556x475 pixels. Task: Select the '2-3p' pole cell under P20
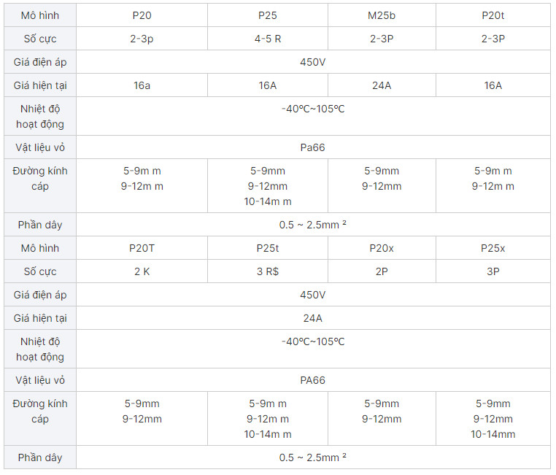point(142,39)
